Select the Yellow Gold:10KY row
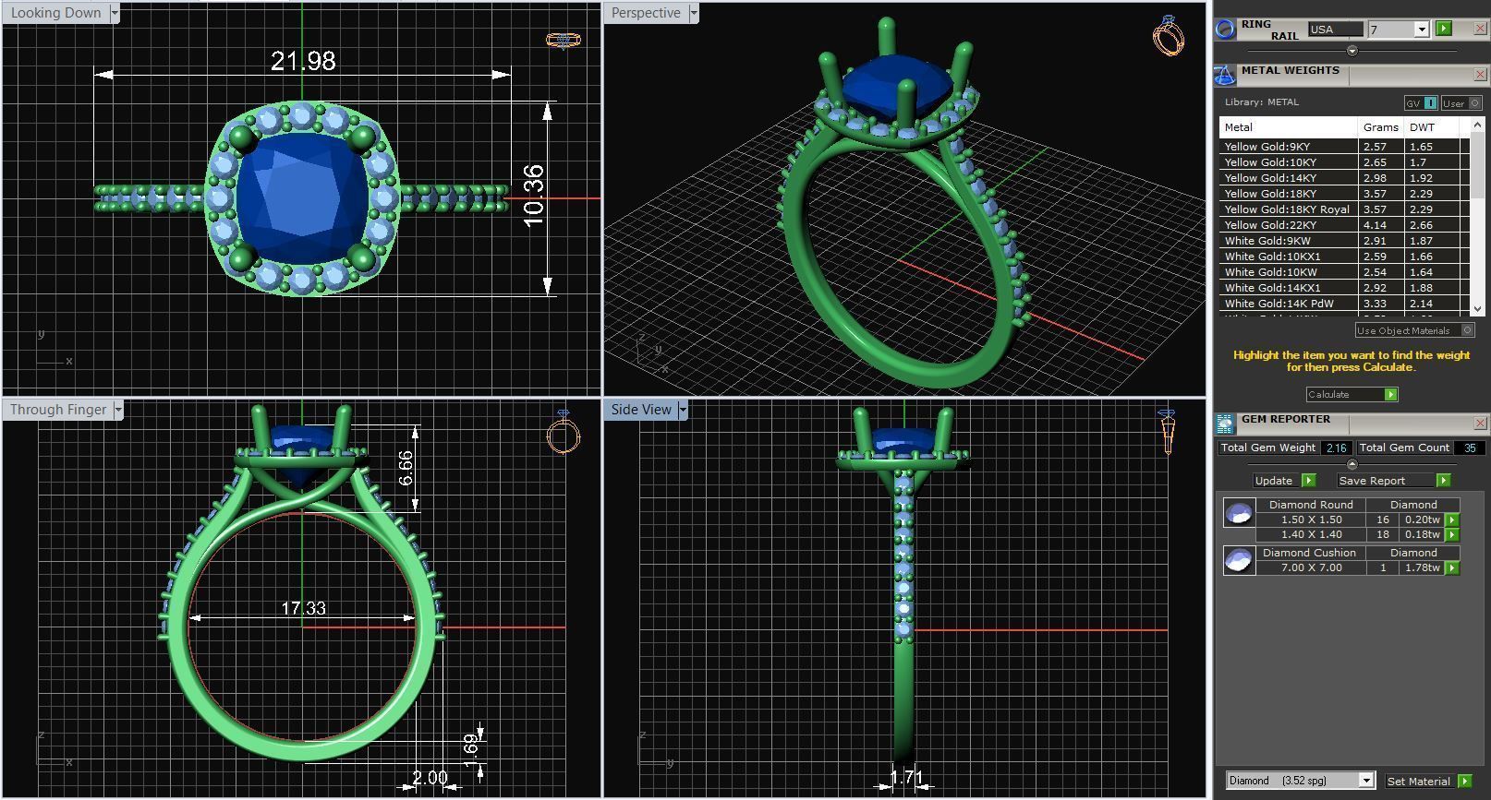This screenshot has width=1491, height=800. (1344, 162)
